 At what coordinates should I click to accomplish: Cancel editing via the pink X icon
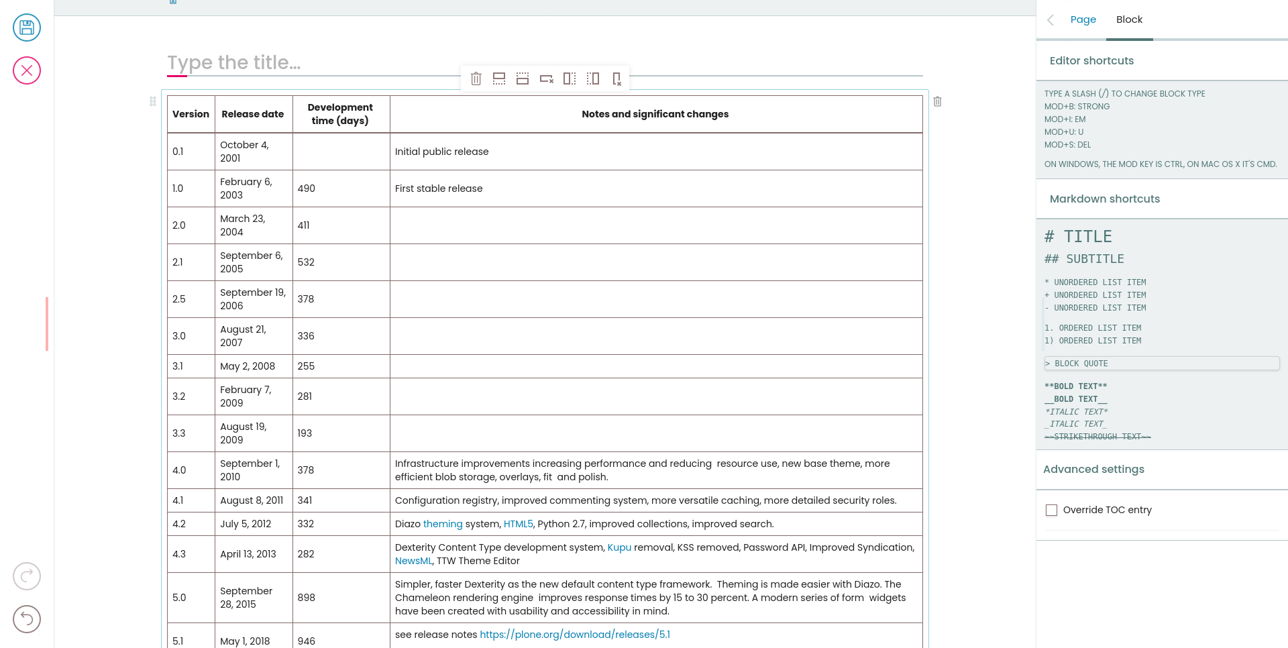tap(27, 70)
